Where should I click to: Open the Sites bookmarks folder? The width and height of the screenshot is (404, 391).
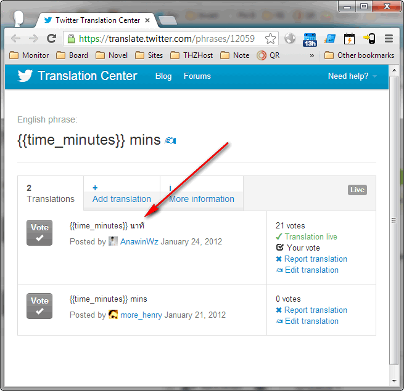coord(149,55)
